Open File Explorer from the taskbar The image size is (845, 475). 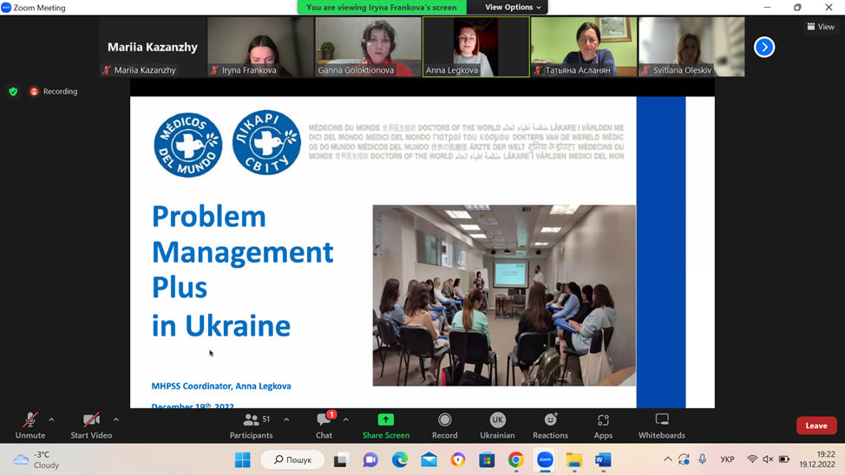point(574,460)
